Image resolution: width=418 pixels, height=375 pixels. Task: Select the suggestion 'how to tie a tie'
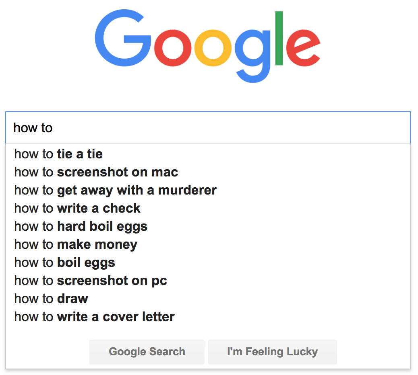tap(58, 154)
